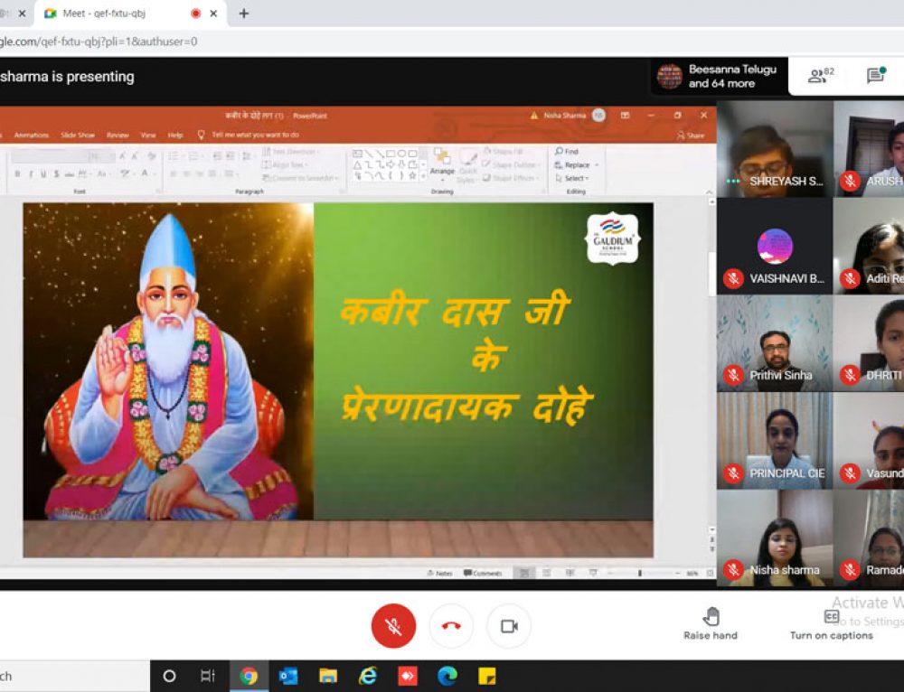The image size is (904, 692).
Task: Toggle Bold formatting
Action: (18, 173)
